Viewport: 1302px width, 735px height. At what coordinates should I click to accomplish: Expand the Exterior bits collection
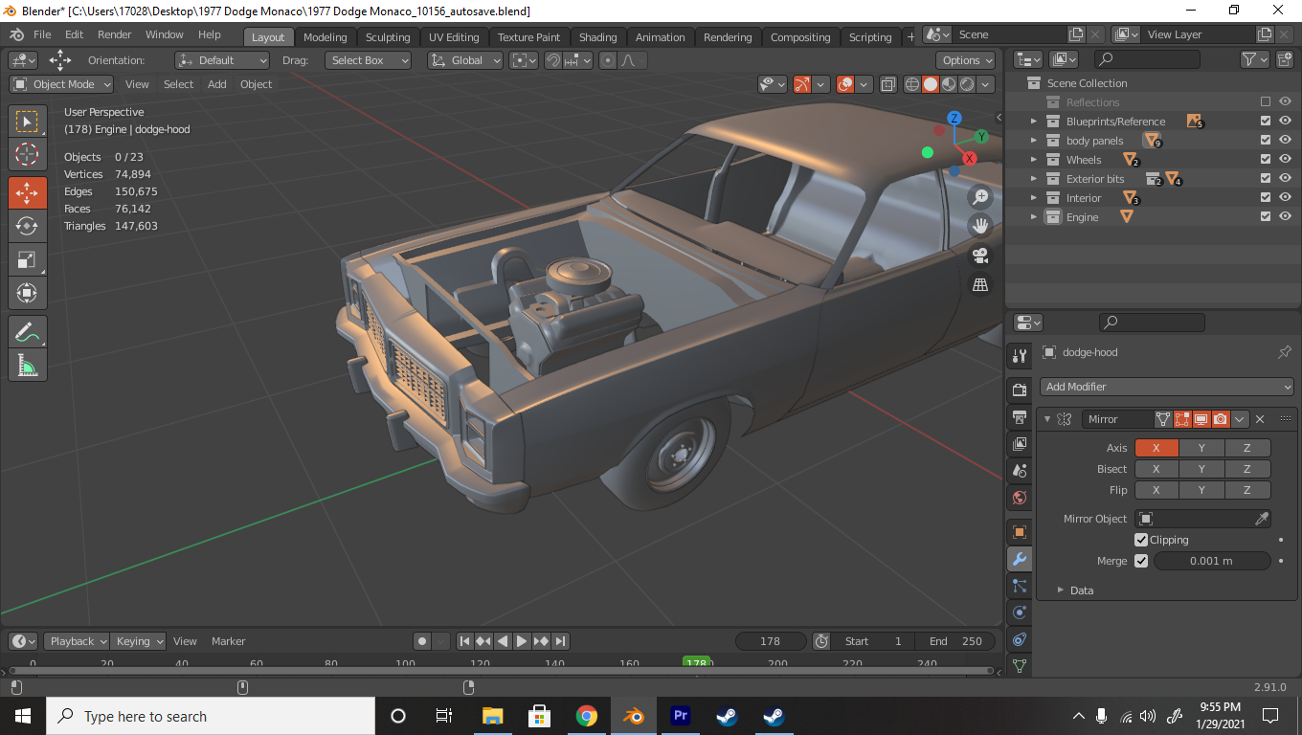pyautogui.click(x=1034, y=179)
